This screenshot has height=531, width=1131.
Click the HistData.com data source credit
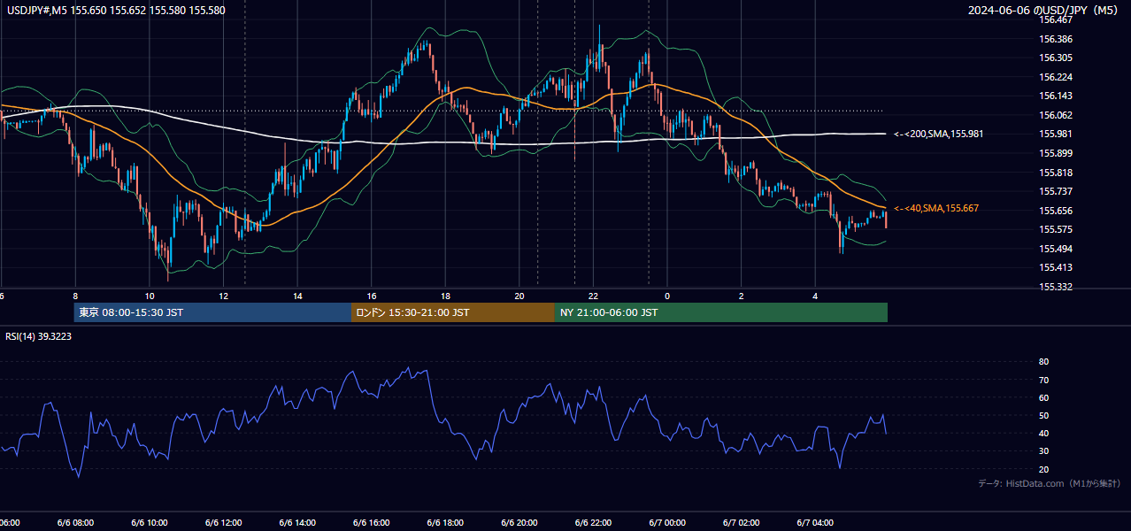pyautogui.click(x=1049, y=483)
